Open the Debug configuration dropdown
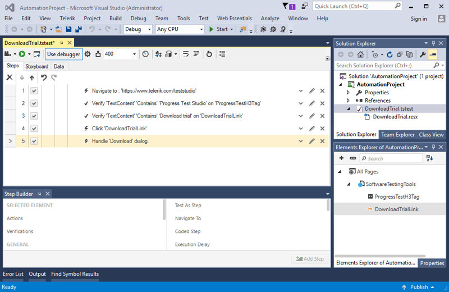This screenshot has width=449, height=292. click(149, 29)
